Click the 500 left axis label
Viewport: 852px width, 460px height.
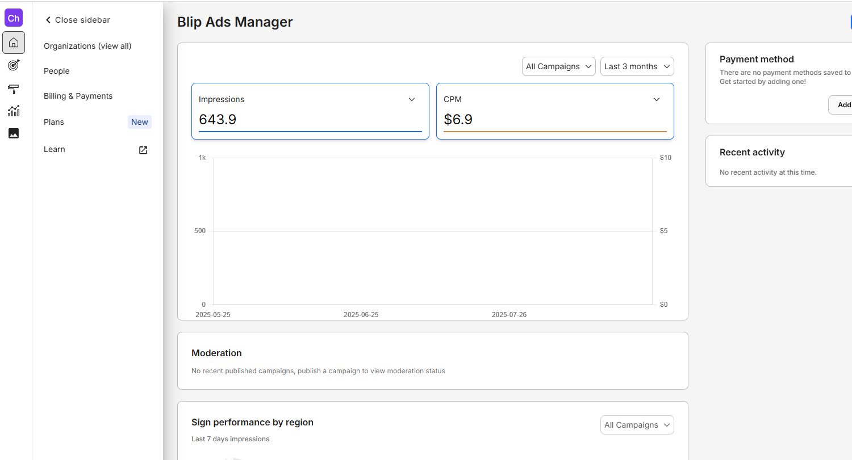click(200, 231)
